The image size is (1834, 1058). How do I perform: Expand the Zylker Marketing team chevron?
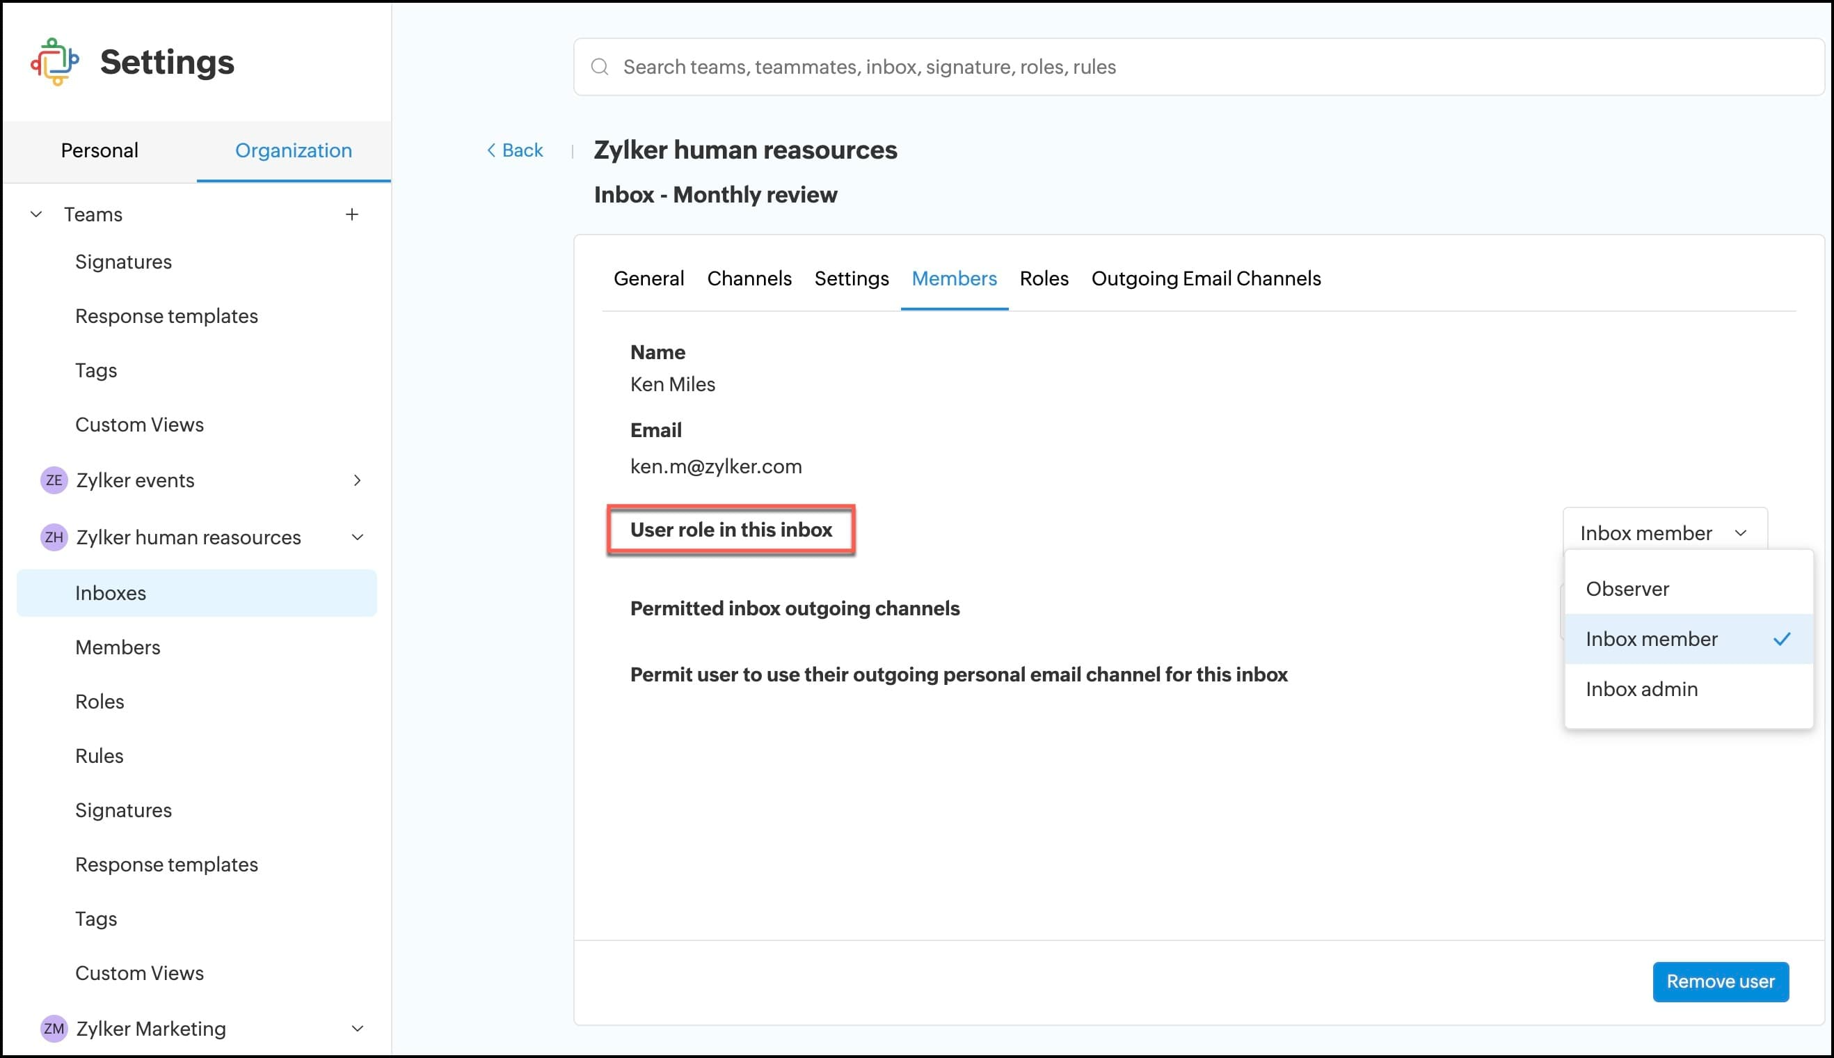[357, 1028]
